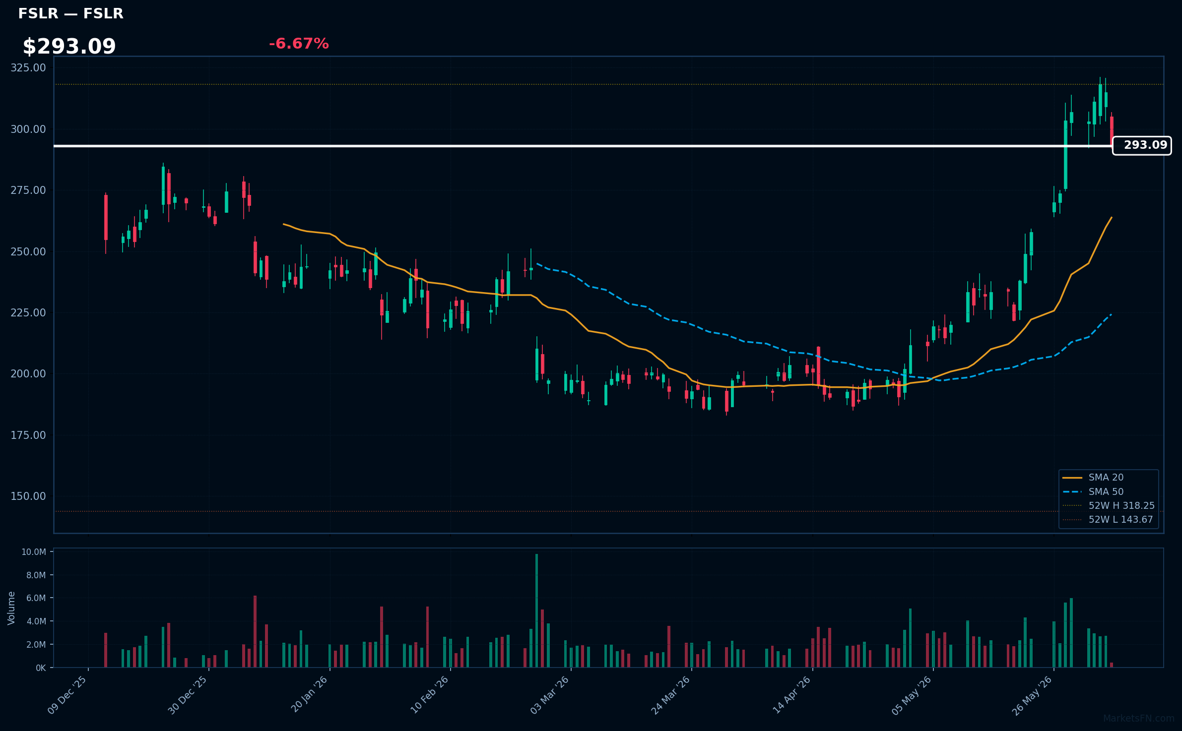Viewport: 1182px width, 731px height.
Task: Click the 175.00 price axis label
Action: pyautogui.click(x=28, y=435)
